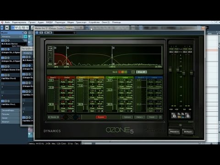This screenshot has height=165, width=220.
Task: Bypass the iZotope Equalizer insert in inspector
Action: [5, 58]
